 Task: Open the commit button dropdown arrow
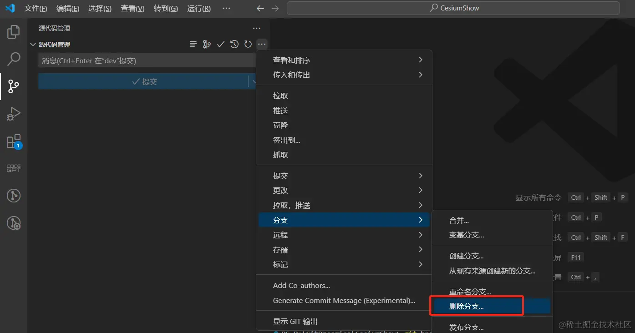(253, 81)
